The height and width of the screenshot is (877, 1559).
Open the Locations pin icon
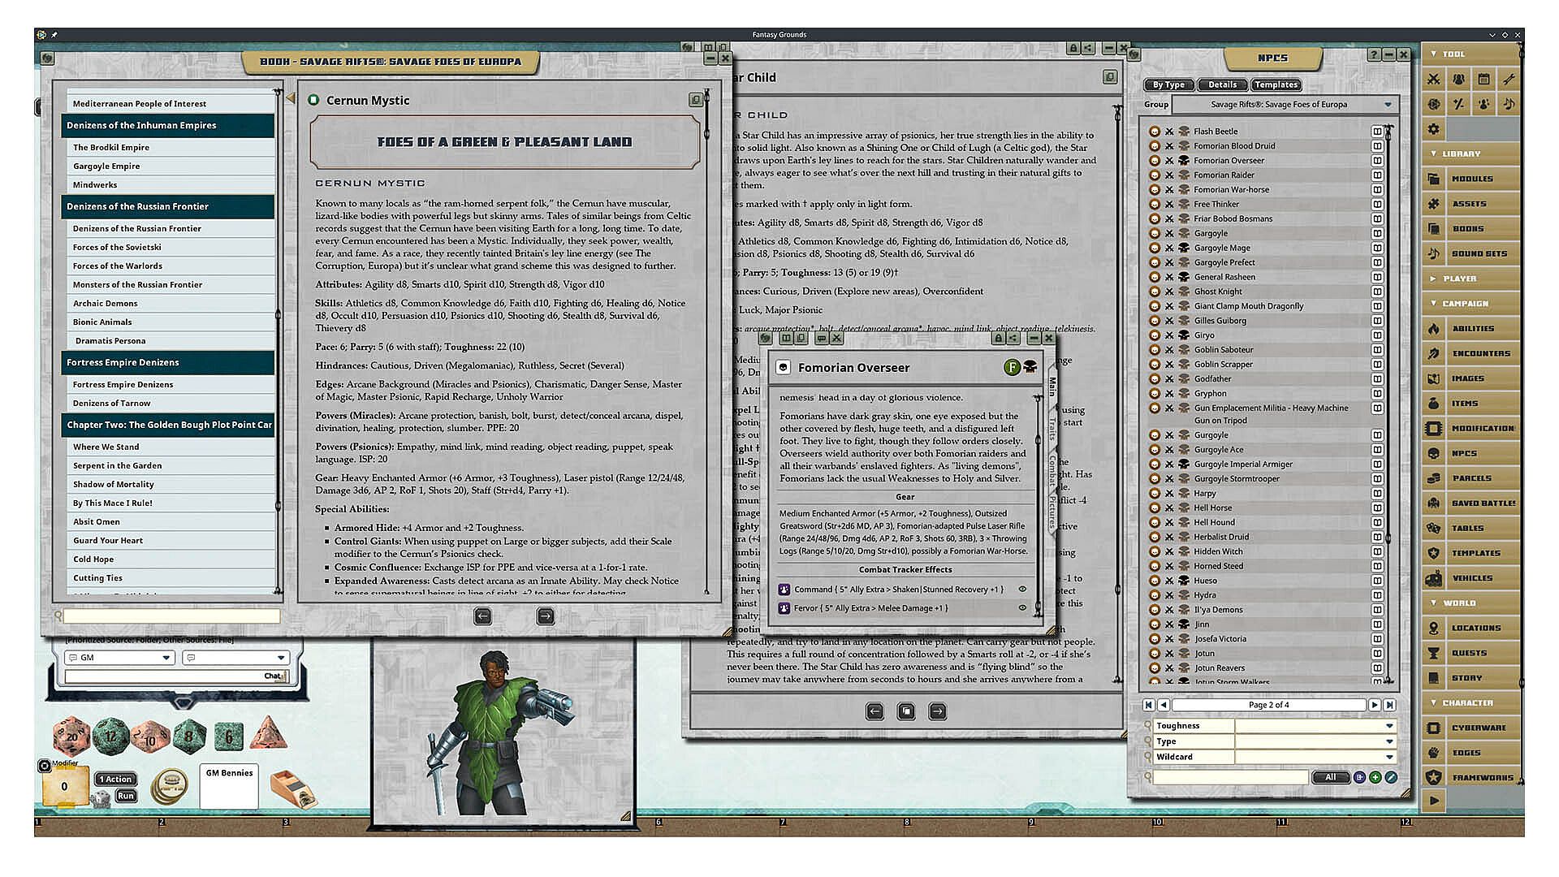pos(1434,628)
